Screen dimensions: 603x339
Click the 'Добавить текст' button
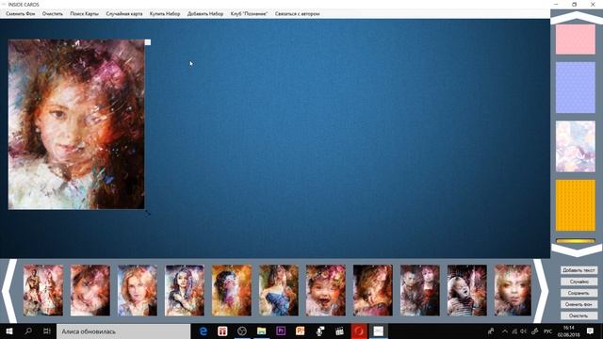[579, 270]
